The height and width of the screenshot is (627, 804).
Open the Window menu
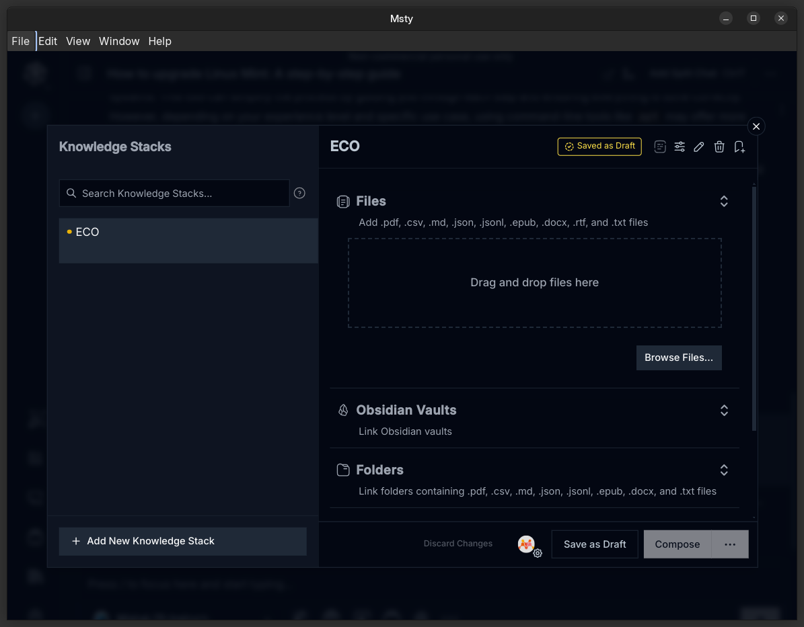(x=119, y=41)
